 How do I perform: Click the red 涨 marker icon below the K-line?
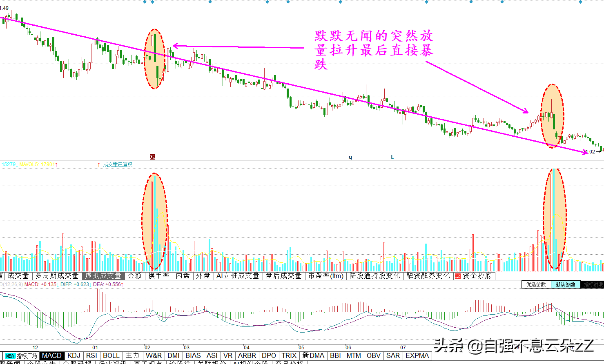[x=152, y=157]
